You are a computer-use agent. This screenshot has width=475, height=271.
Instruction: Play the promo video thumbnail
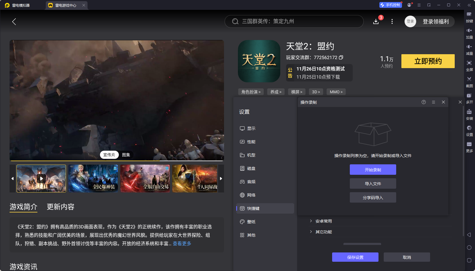tap(41, 179)
